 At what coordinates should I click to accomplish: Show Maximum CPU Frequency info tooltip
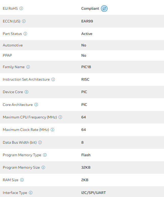click(x=60, y=117)
